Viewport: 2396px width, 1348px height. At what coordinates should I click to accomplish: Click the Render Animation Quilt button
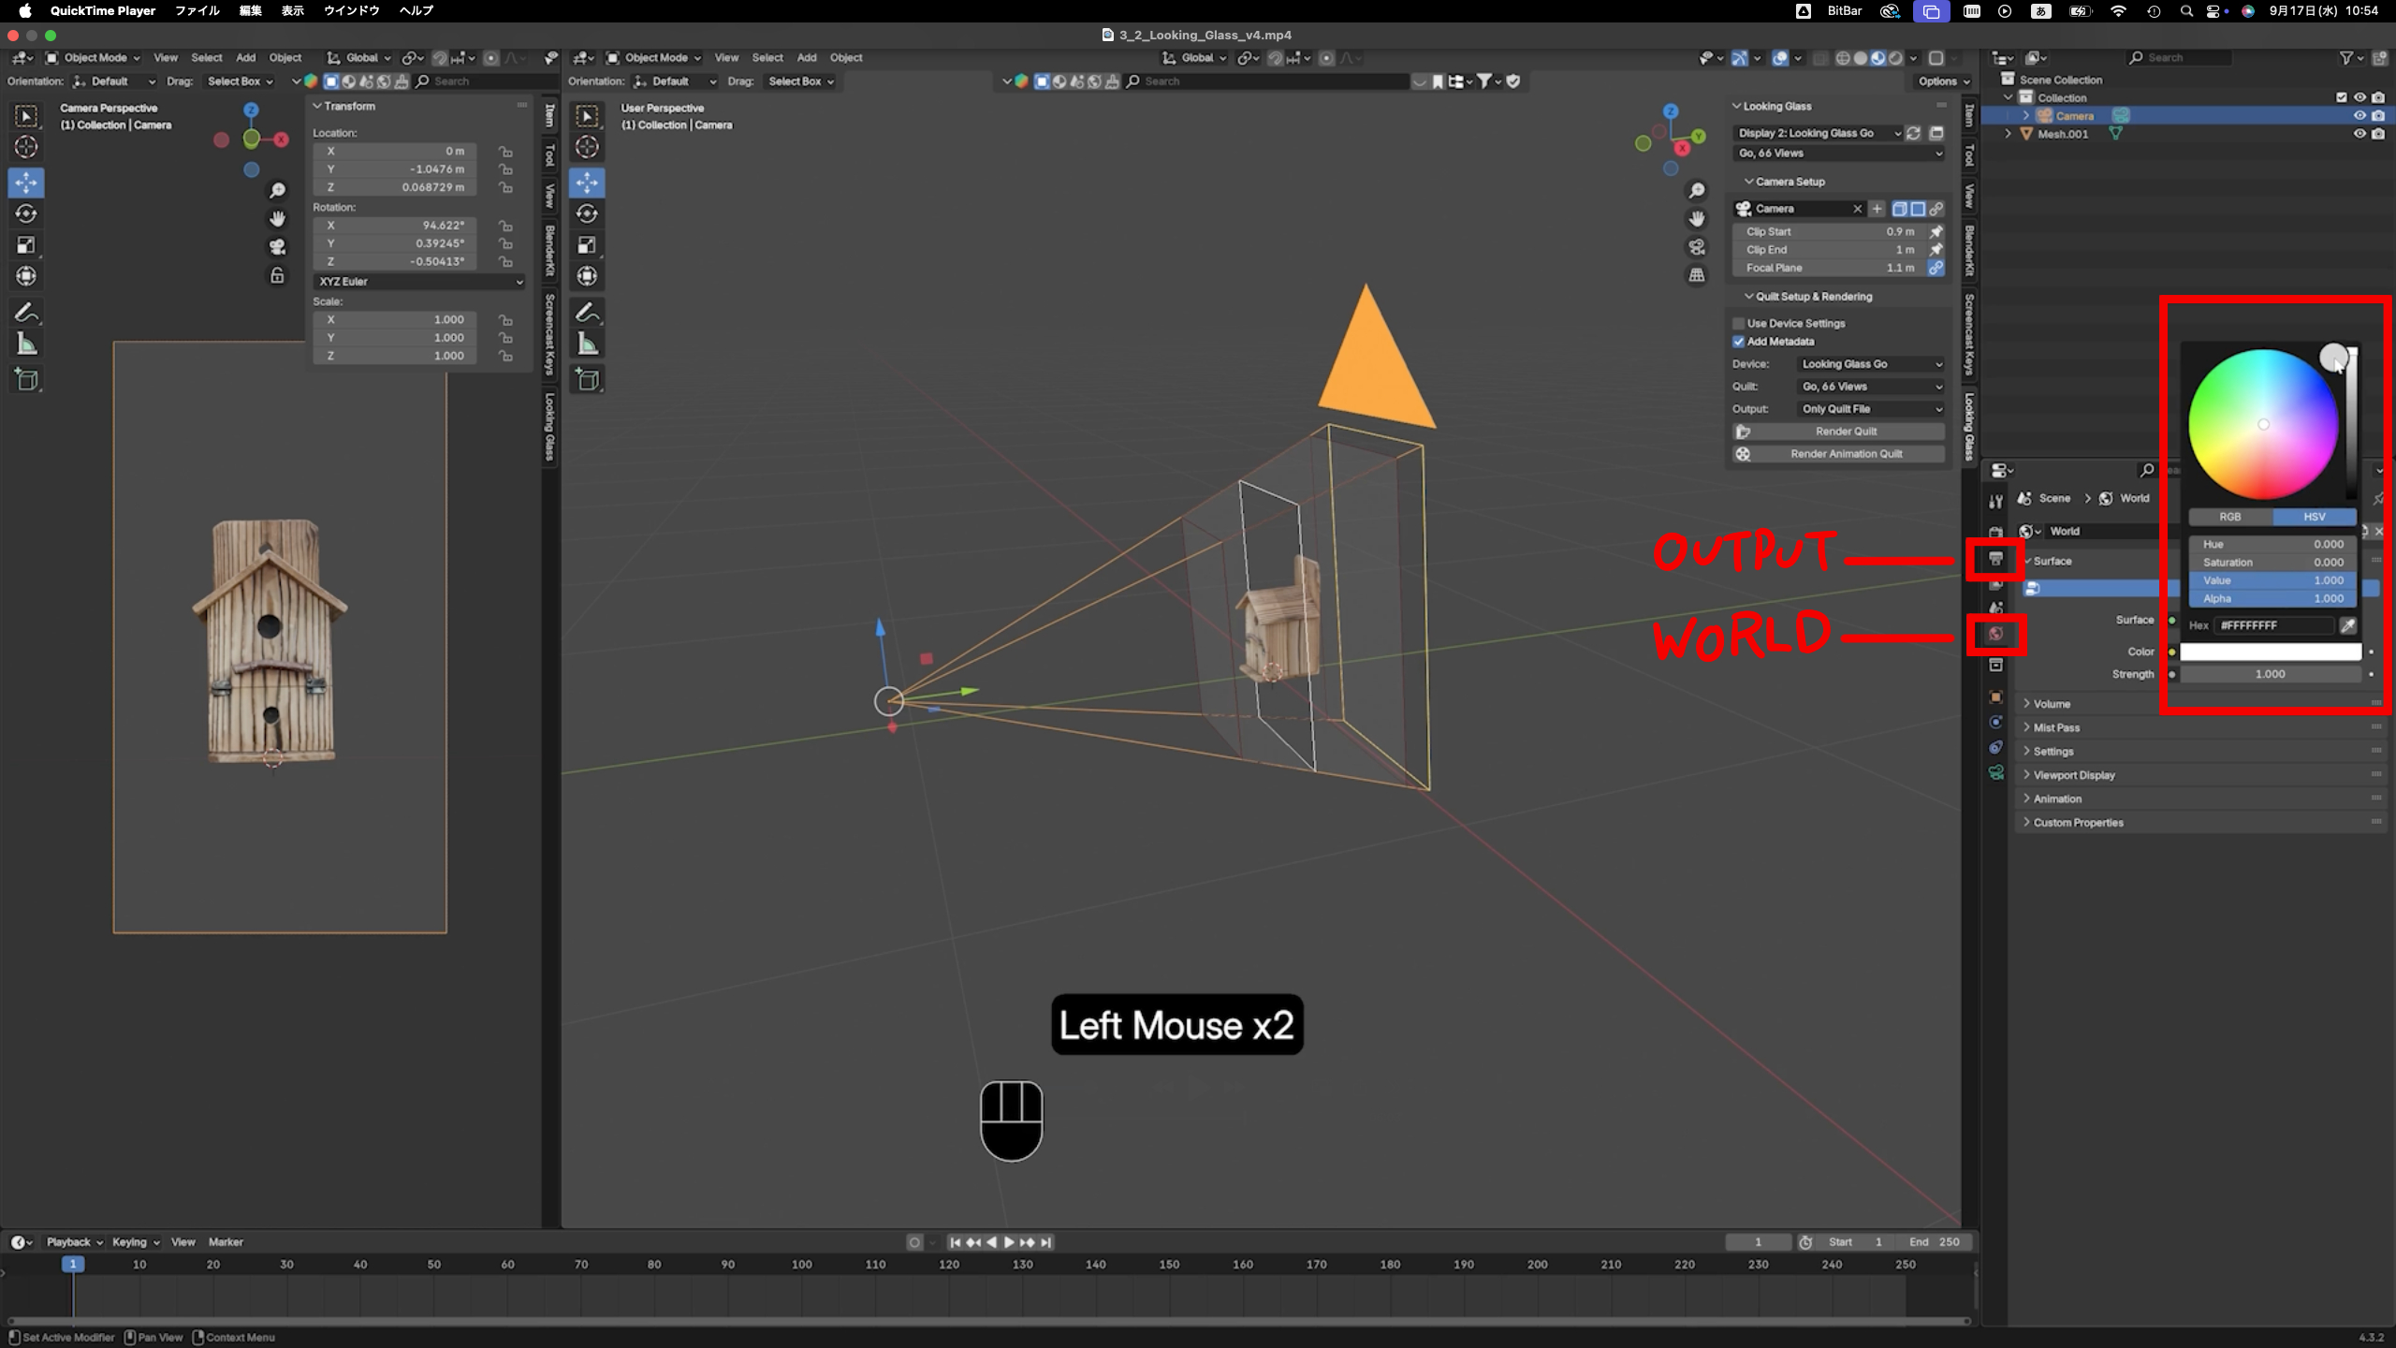(x=1845, y=454)
